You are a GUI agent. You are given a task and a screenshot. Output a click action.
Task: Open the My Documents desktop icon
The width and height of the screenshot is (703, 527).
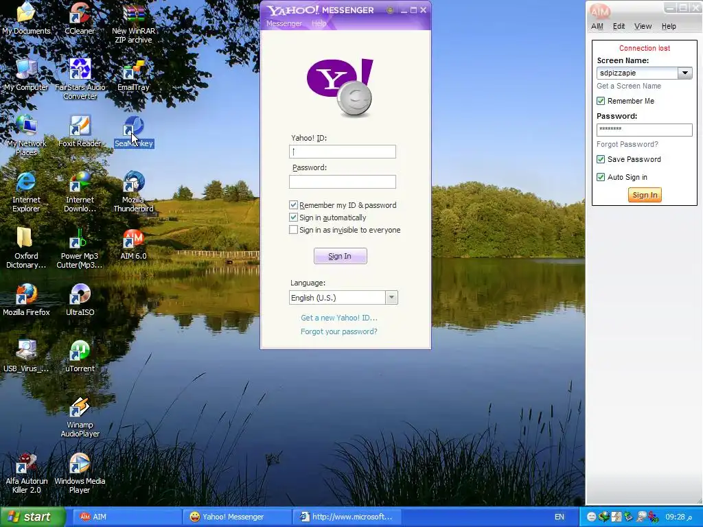pos(26,18)
